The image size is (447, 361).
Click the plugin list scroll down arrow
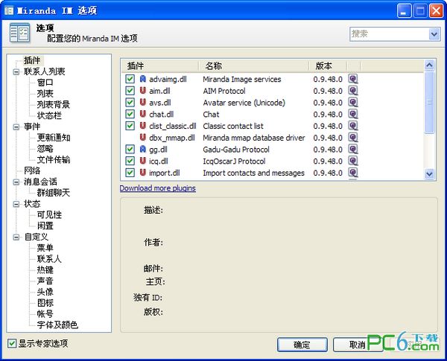coord(429,173)
